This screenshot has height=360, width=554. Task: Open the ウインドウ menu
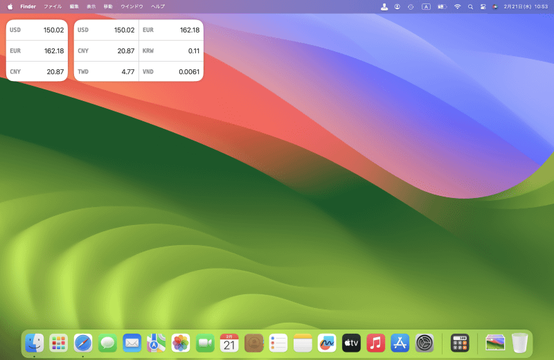coord(132,7)
